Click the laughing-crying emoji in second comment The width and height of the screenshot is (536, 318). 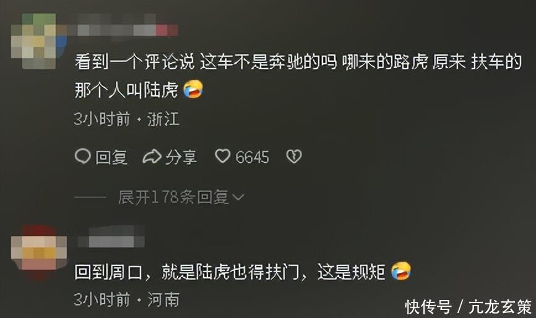click(401, 271)
